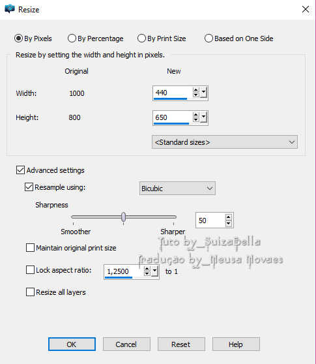This screenshot has width=316, height=364.
Task: Open the Standard sizes dropdown
Action: tap(225, 142)
